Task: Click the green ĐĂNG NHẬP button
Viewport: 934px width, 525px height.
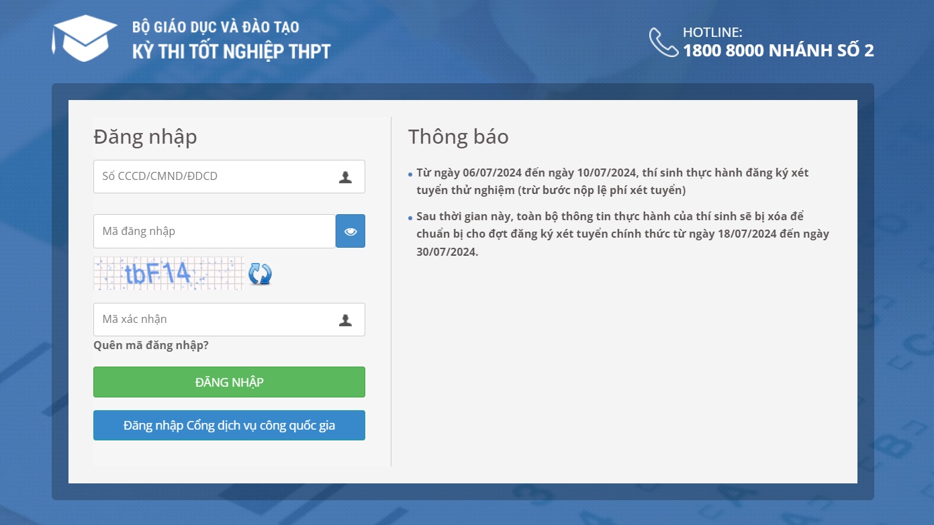Action: [x=229, y=382]
